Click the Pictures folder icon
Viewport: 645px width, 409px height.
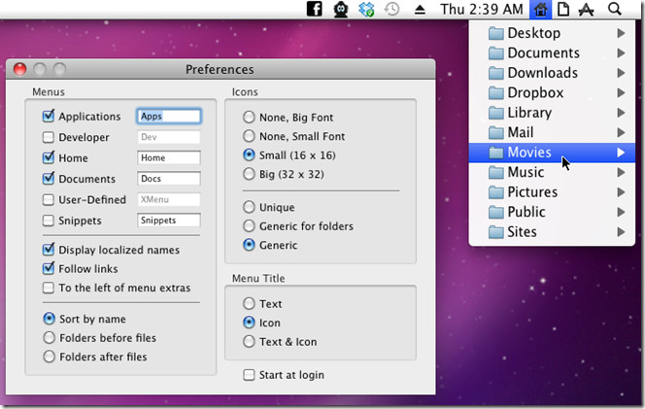(496, 192)
